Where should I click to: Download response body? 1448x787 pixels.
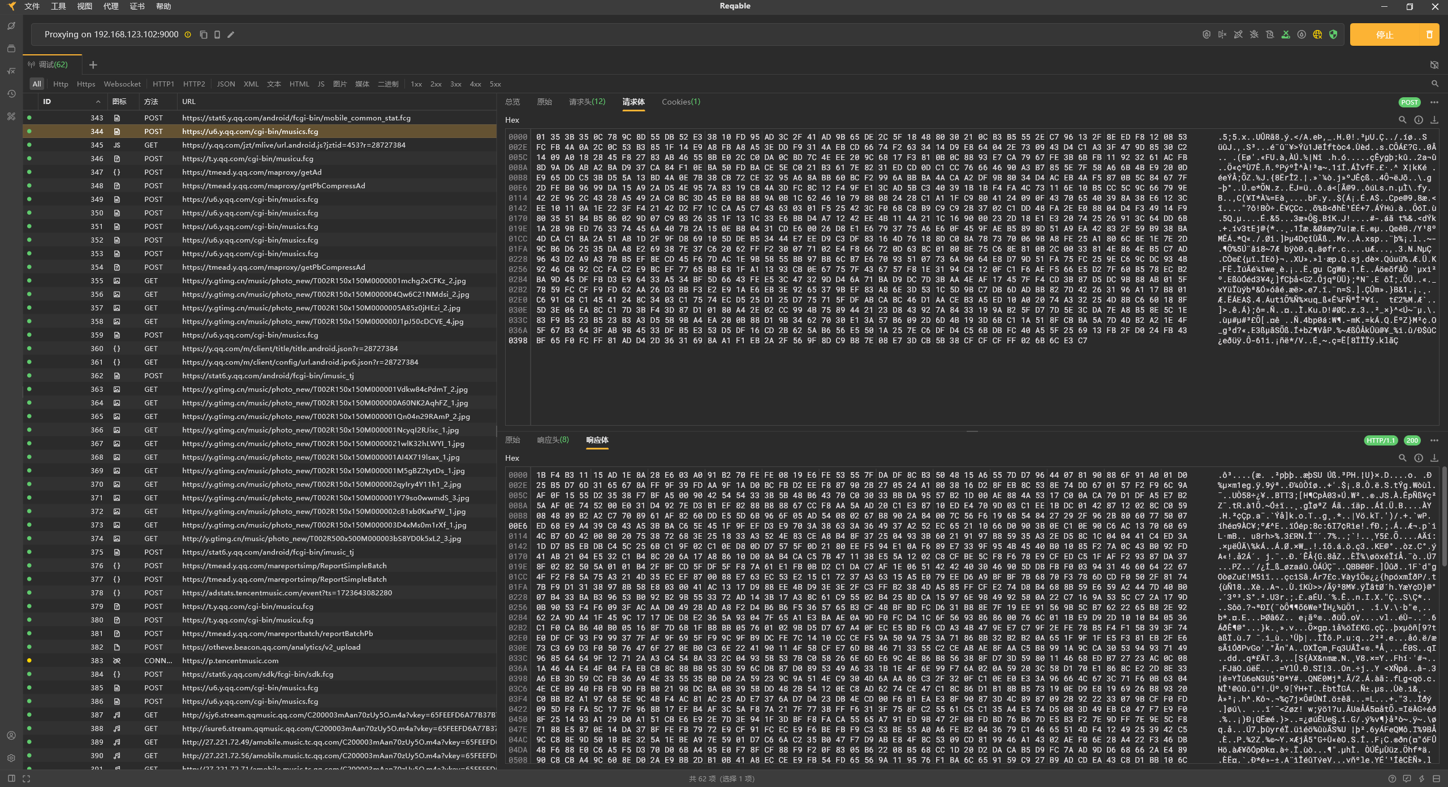pyautogui.click(x=1434, y=458)
